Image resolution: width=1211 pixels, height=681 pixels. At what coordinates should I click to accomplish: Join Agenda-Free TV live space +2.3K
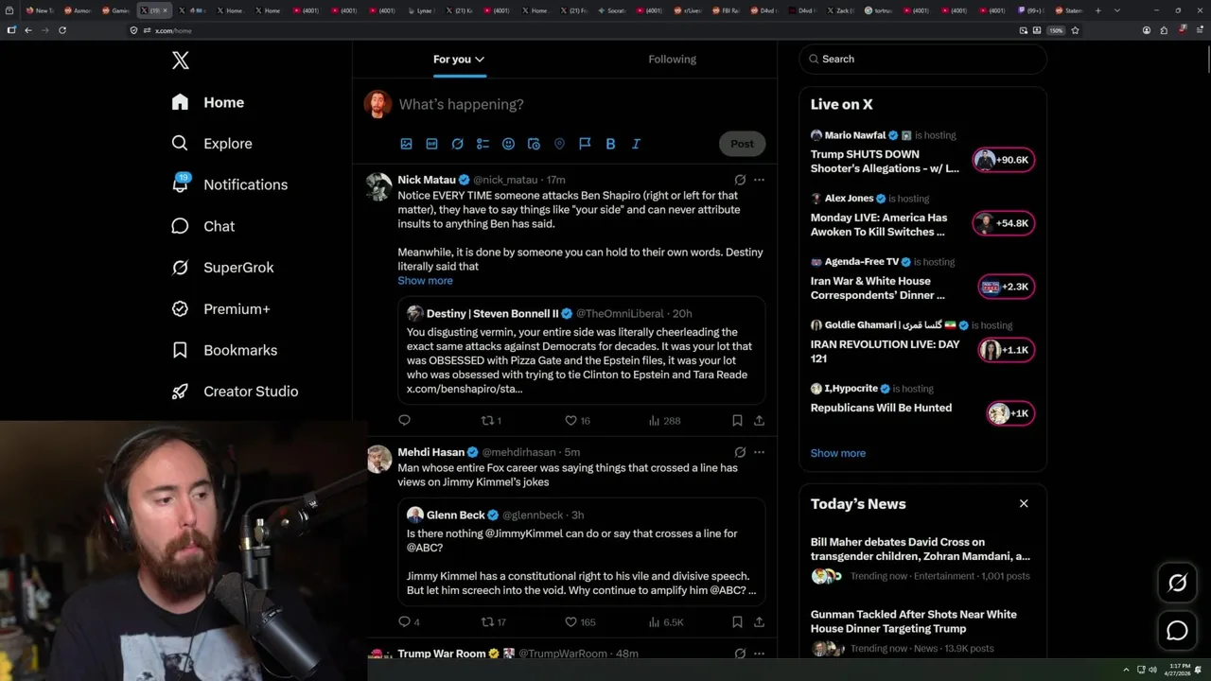[1007, 287]
